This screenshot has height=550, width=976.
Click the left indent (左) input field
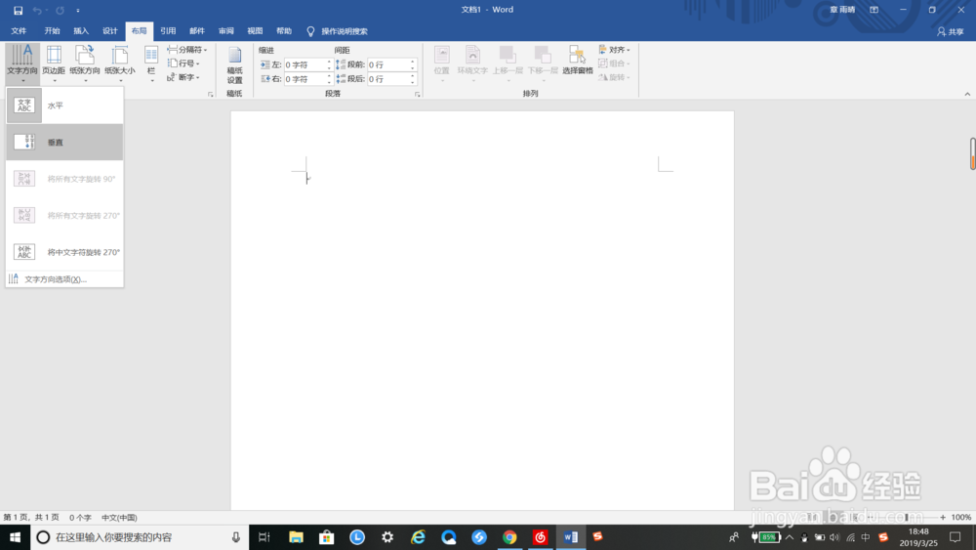[x=305, y=64]
